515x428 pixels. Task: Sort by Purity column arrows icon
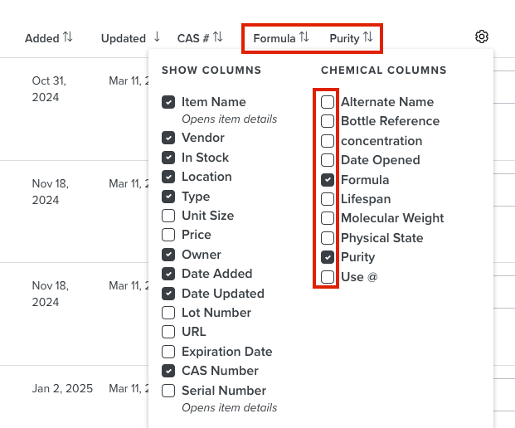click(x=368, y=36)
